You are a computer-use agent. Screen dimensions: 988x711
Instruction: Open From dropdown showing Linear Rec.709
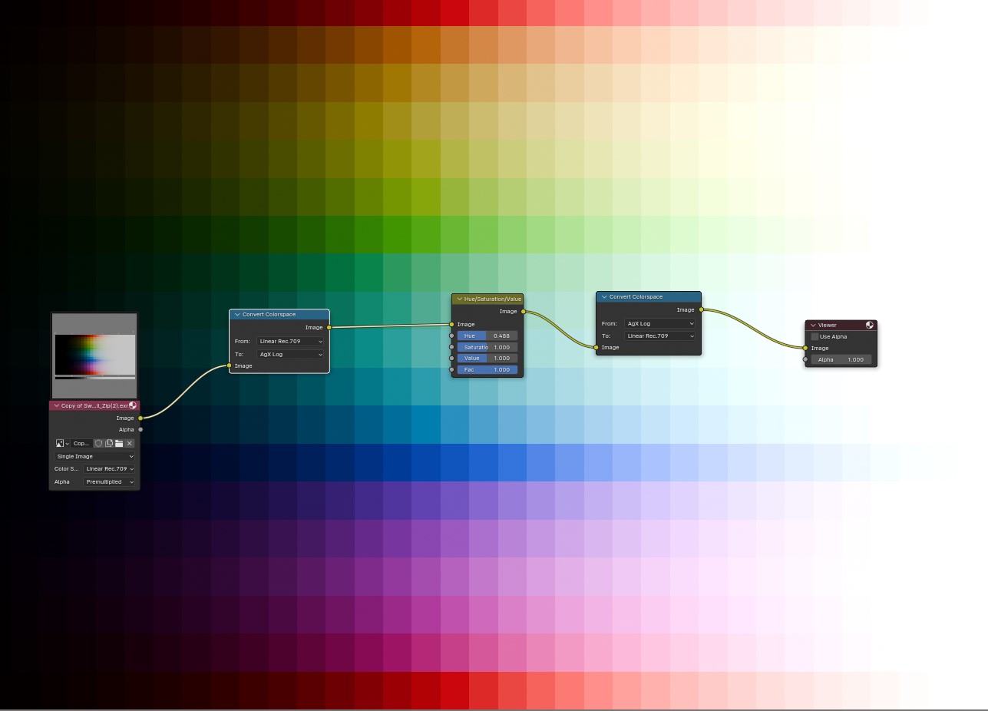(291, 342)
